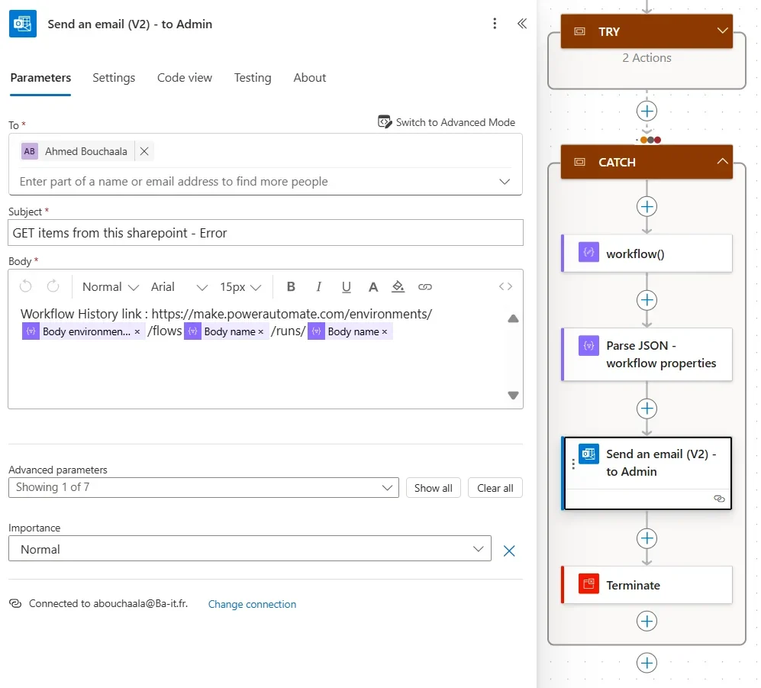Expand the To recipients dropdown chevron
Image resolution: width=761 pixels, height=688 pixels.
click(x=505, y=182)
